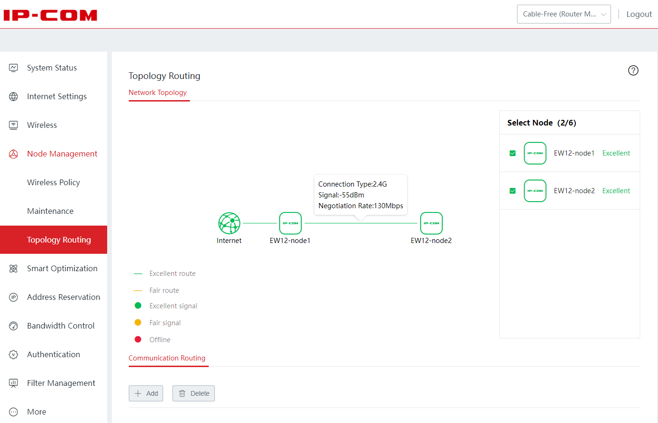The image size is (658, 423).
Task: Click the Smart Optimization icon in sidebar
Action: tap(14, 269)
